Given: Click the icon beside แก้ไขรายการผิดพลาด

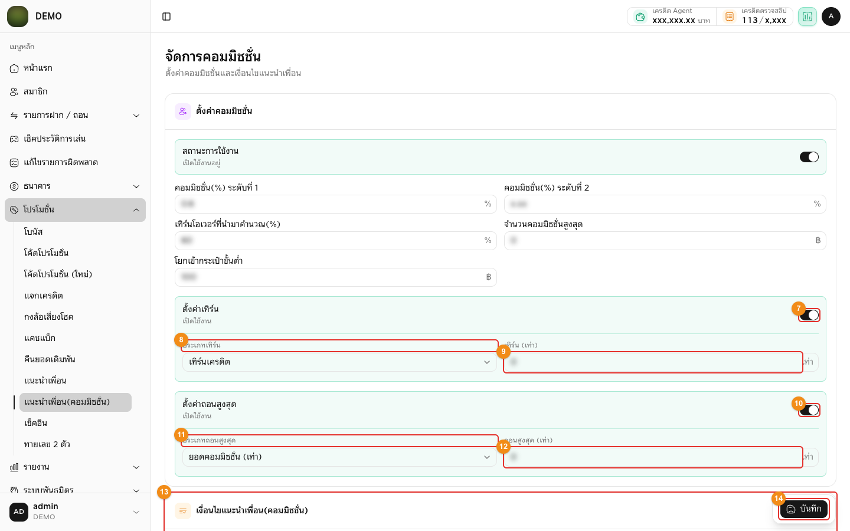Looking at the screenshot, I should (14, 163).
